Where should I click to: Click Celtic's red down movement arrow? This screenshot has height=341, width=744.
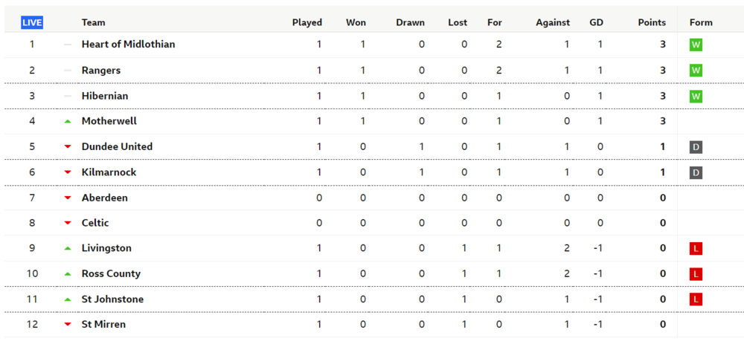point(68,223)
